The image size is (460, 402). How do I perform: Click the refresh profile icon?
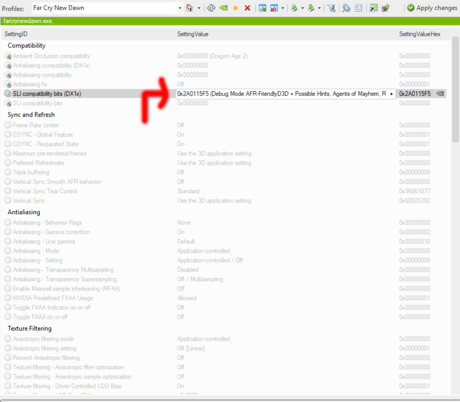coord(211,8)
